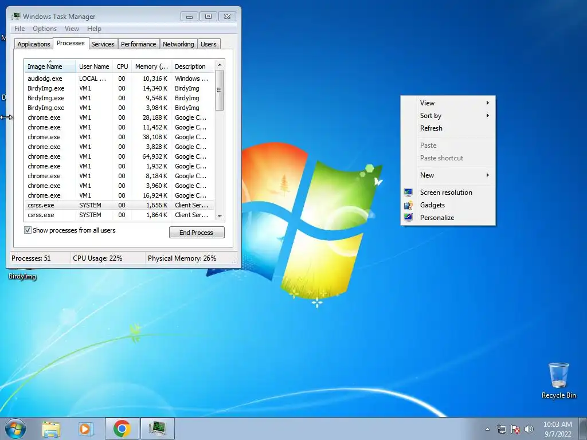587x440 pixels.
Task: Click the End Process button
Action: pos(197,233)
